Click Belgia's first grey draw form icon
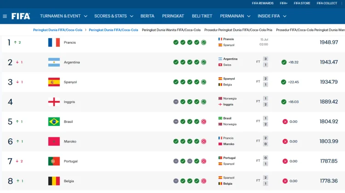The height and width of the screenshot is (193, 345). tap(176, 181)
